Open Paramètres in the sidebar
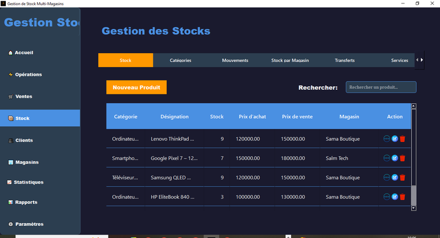 point(29,224)
